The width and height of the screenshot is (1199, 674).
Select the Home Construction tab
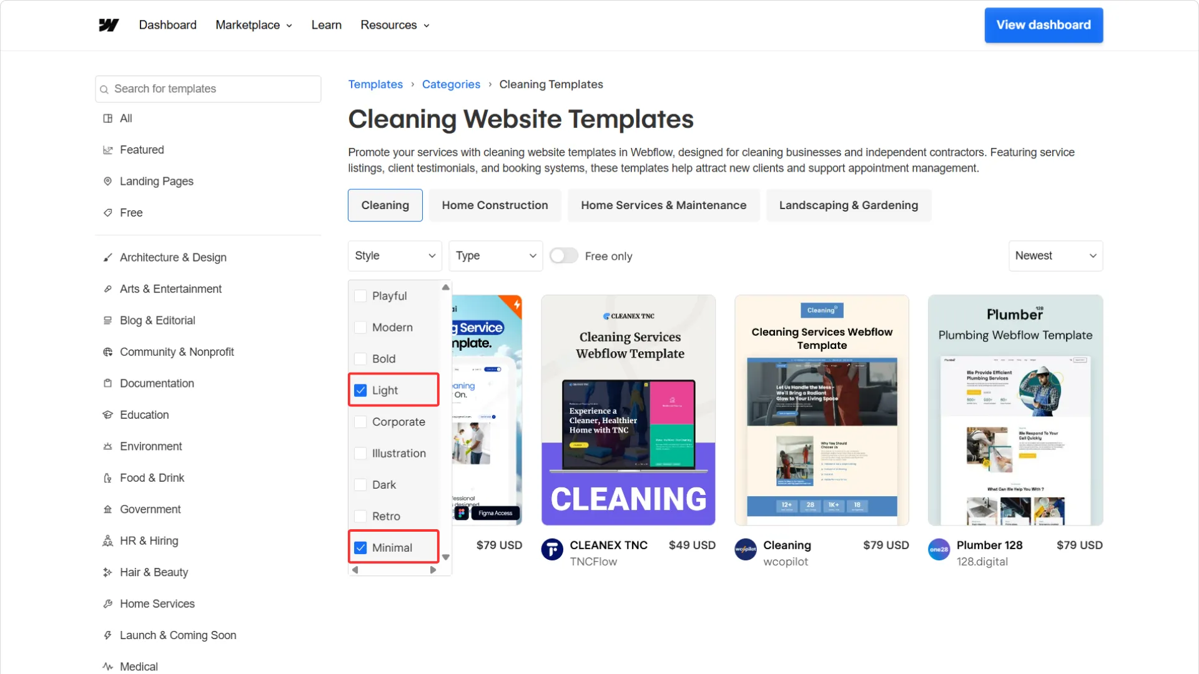[x=495, y=205]
